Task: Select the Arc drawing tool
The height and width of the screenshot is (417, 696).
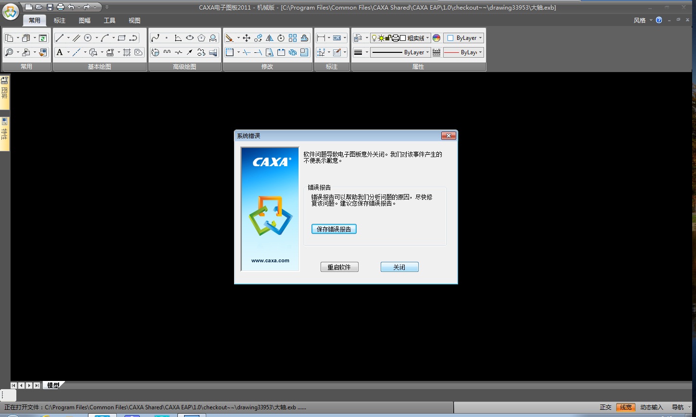Action: [105, 38]
